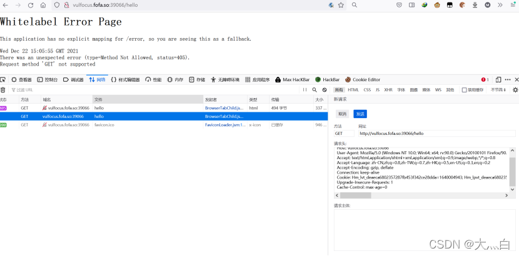Switch to the 调试器 Debugger tab
Image resolution: width=519 pixels, height=256 pixels.
click(73, 79)
